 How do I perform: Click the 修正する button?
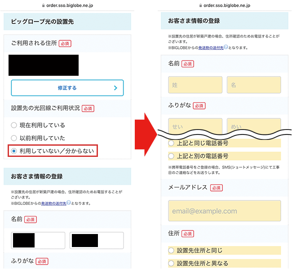[67, 88]
